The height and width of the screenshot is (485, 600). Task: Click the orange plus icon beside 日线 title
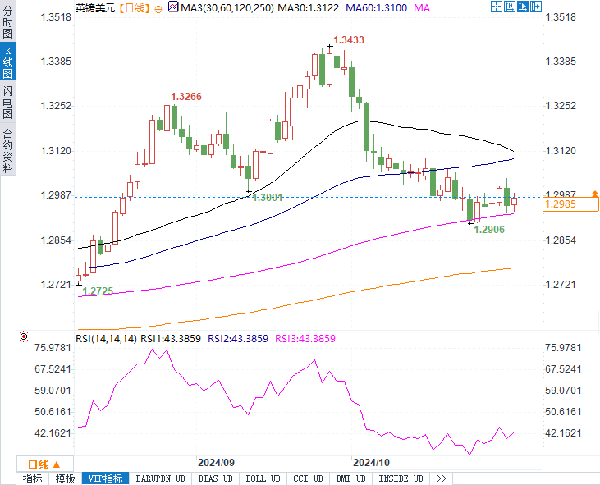click(x=158, y=8)
